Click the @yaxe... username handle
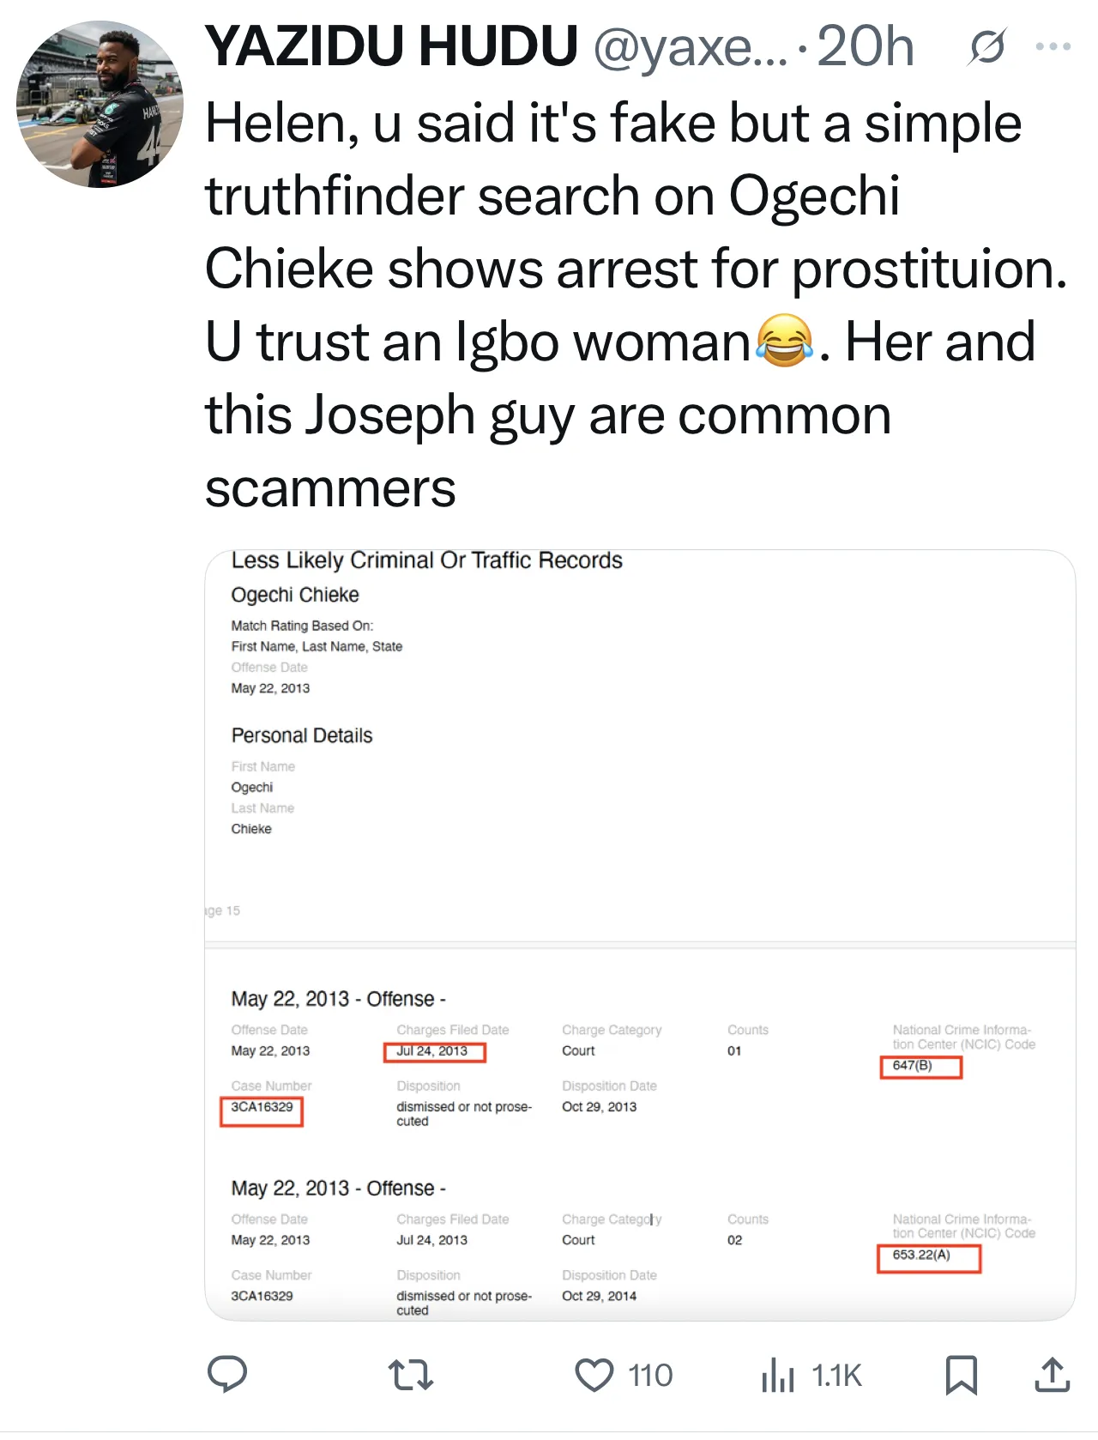Viewport: 1098px width, 1440px height. (x=689, y=47)
